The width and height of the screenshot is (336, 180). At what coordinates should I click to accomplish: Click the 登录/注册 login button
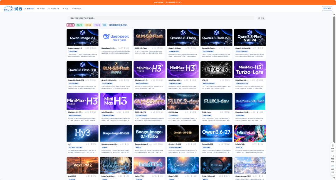pos(327,9)
